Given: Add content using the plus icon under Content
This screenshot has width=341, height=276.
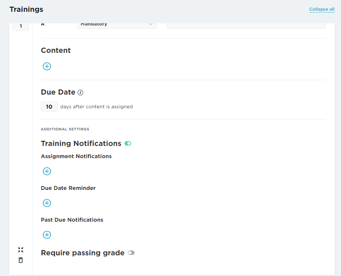Looking at the screenshot, I should point(47,67).
